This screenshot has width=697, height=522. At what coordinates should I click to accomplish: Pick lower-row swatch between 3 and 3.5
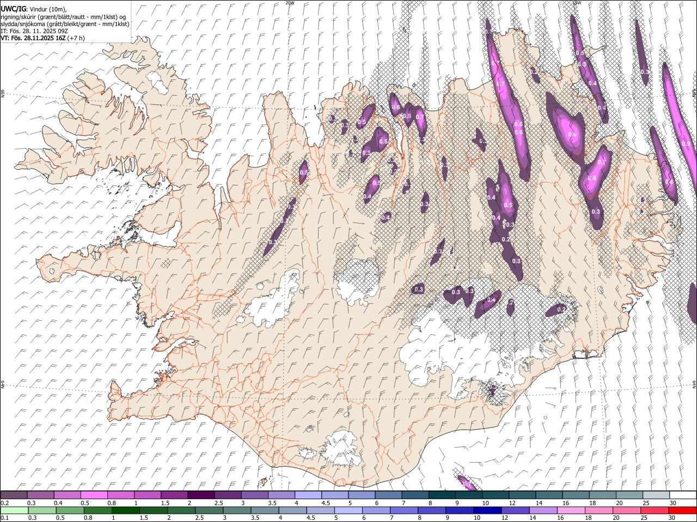[x=237, y=511]
